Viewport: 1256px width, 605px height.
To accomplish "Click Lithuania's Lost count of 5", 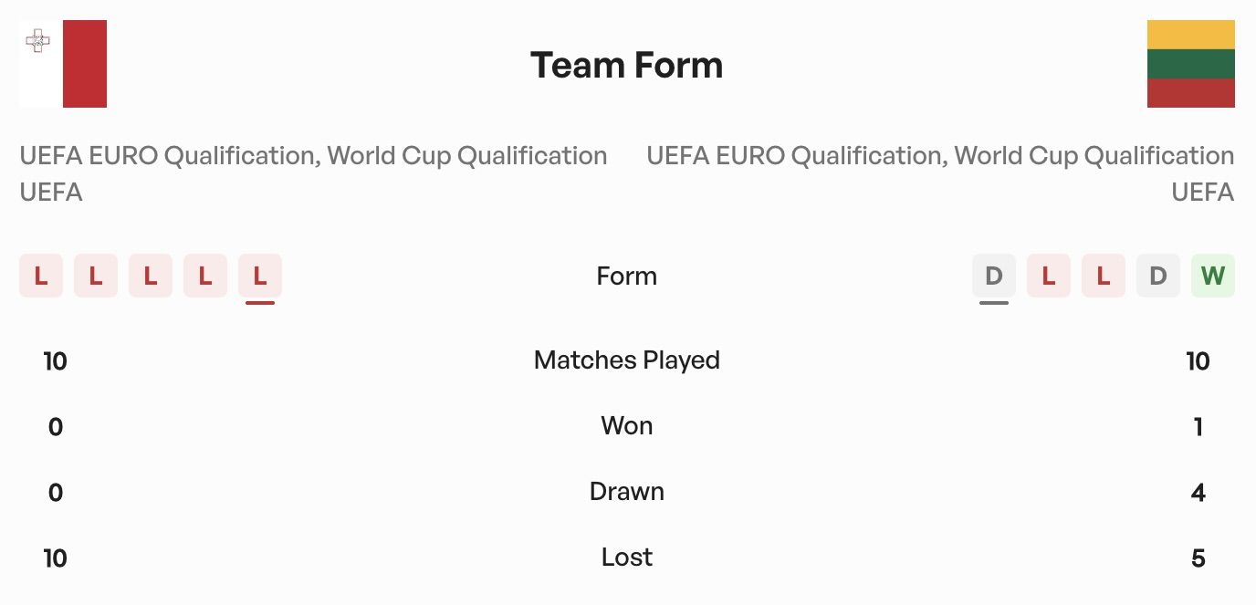I will point(1198,558).
